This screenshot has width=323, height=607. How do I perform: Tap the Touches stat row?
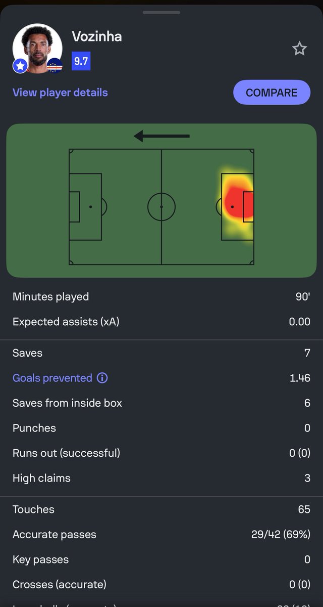(161, 509)
